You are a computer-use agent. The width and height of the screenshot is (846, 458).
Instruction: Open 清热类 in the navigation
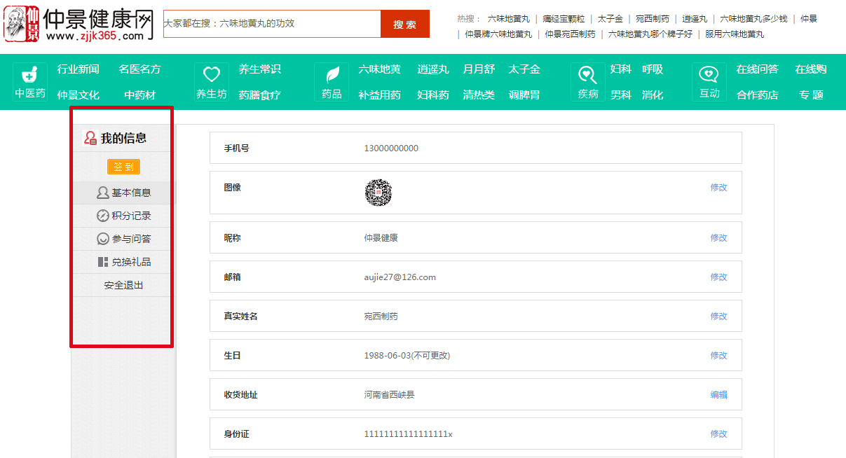click(479, 95)
